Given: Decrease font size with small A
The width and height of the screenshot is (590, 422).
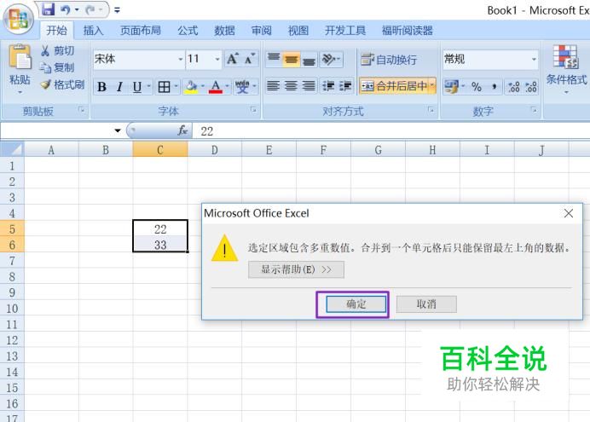Looking at the screenshot, I should point(250,59).
